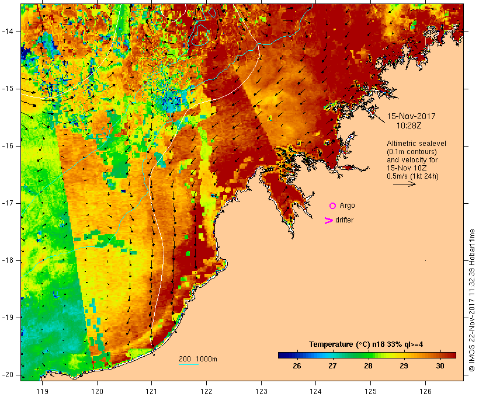Click colorbar tick label 26

coord(297,365)
